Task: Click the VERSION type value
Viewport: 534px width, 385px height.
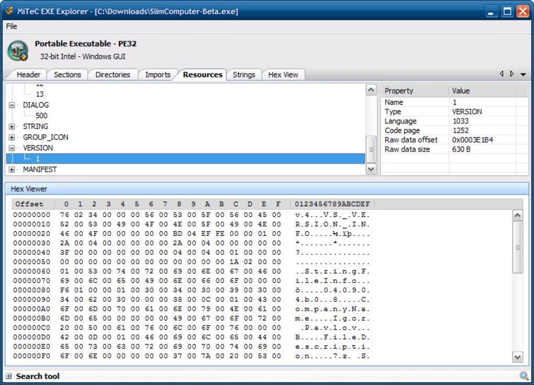Action: 466,111
